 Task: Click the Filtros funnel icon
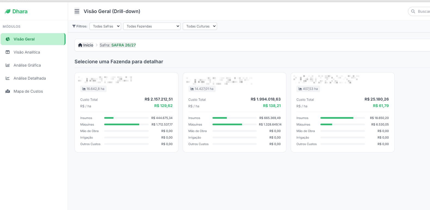point(74,26)
